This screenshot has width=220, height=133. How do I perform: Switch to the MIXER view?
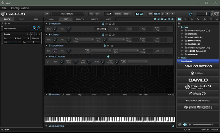(118, 14)
